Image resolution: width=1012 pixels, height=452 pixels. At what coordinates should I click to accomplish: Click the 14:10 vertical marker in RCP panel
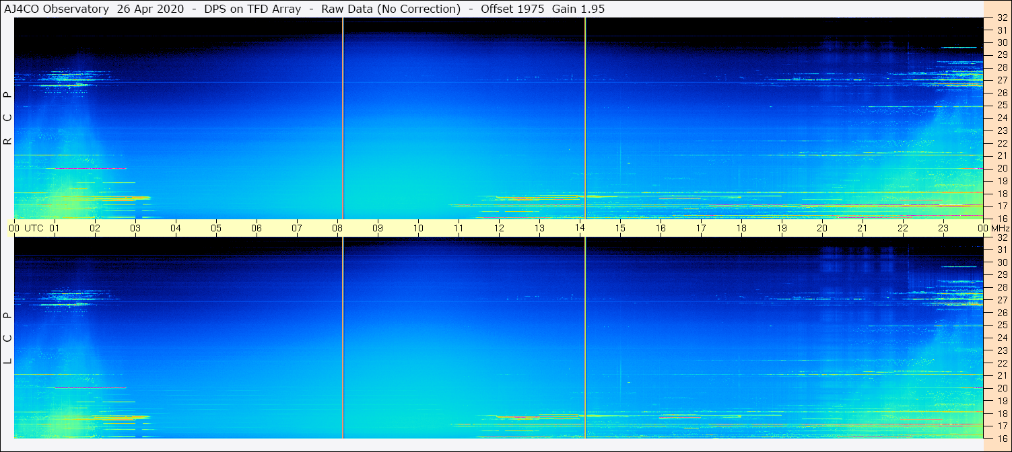[585, 118]
